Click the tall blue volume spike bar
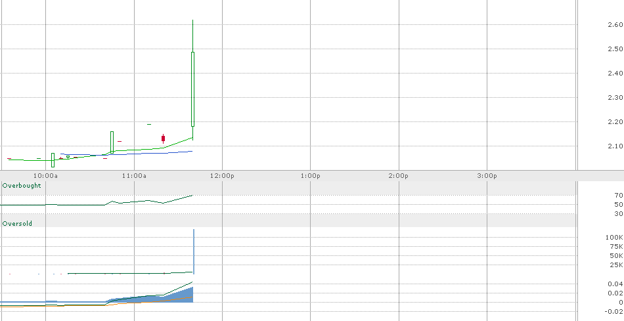The width and height of the screenshot is (624, 321). [194, 251]
